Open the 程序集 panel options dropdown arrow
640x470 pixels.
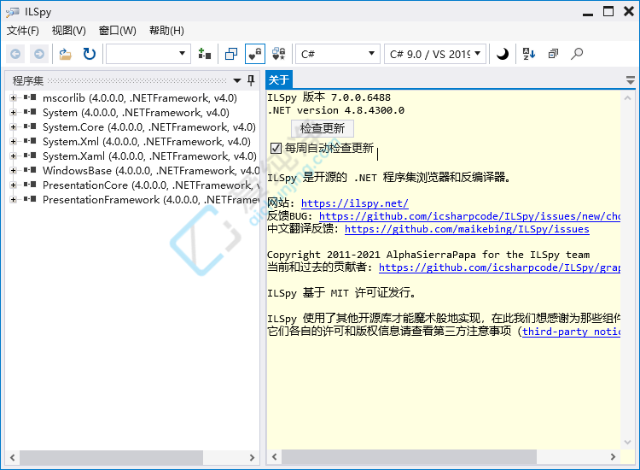click(x=237, y=80)
